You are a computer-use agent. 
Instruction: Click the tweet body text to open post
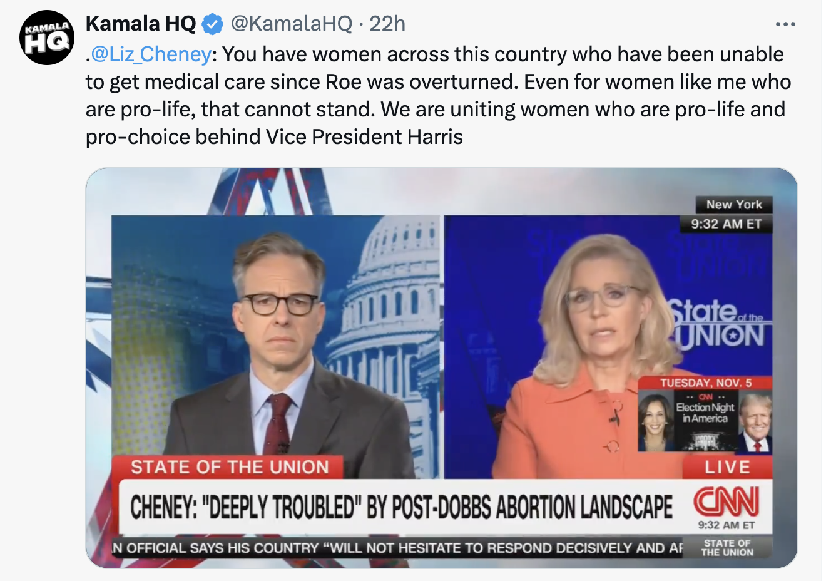(438, 95)
